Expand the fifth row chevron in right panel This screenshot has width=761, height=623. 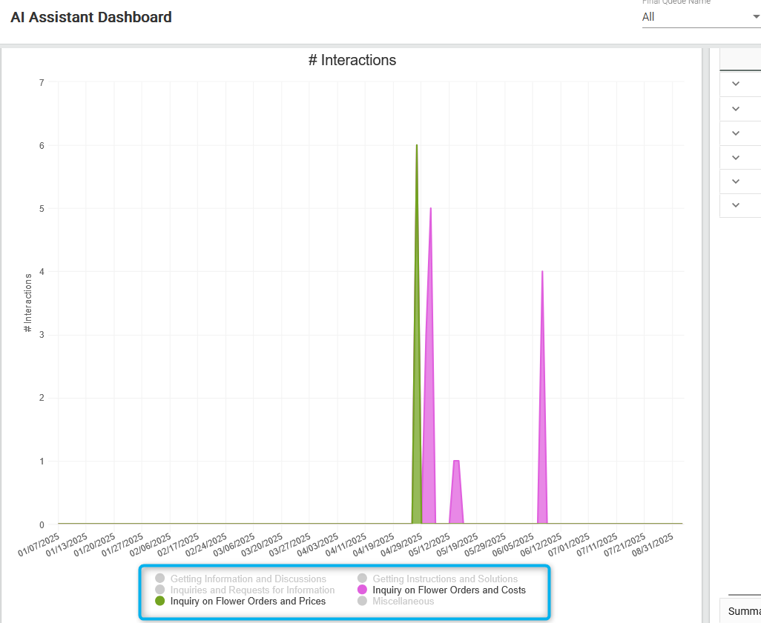tap(736, 181)
